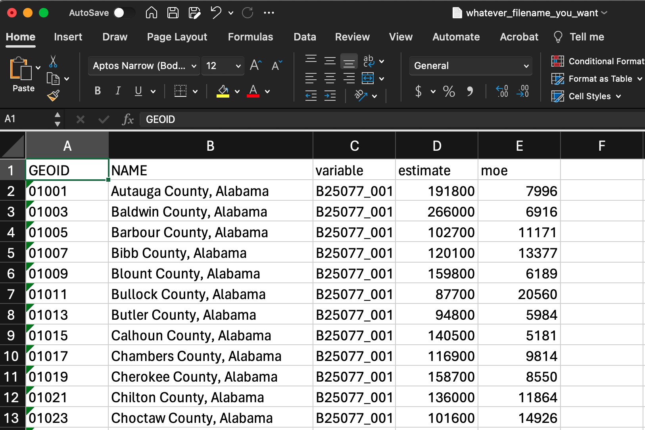The height and width of the screenshot is (430, 645).
Task: Toggle italic formatting
Action: pyautogui.click(x=118, y=91)
